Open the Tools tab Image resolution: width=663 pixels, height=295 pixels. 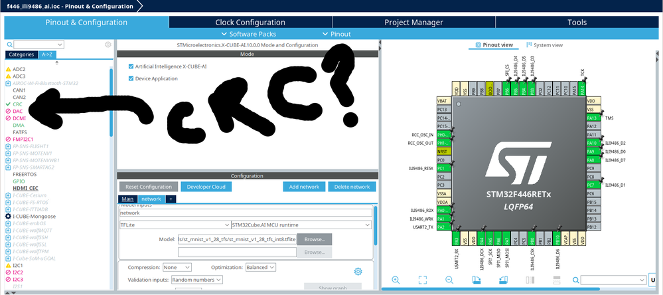click(x=577, y=23)
